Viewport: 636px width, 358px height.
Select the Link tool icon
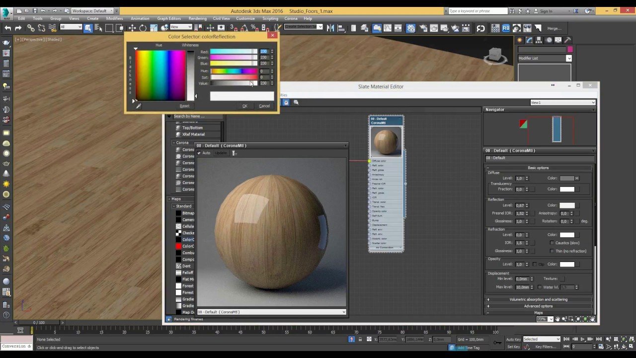click(x=31, y=28)
